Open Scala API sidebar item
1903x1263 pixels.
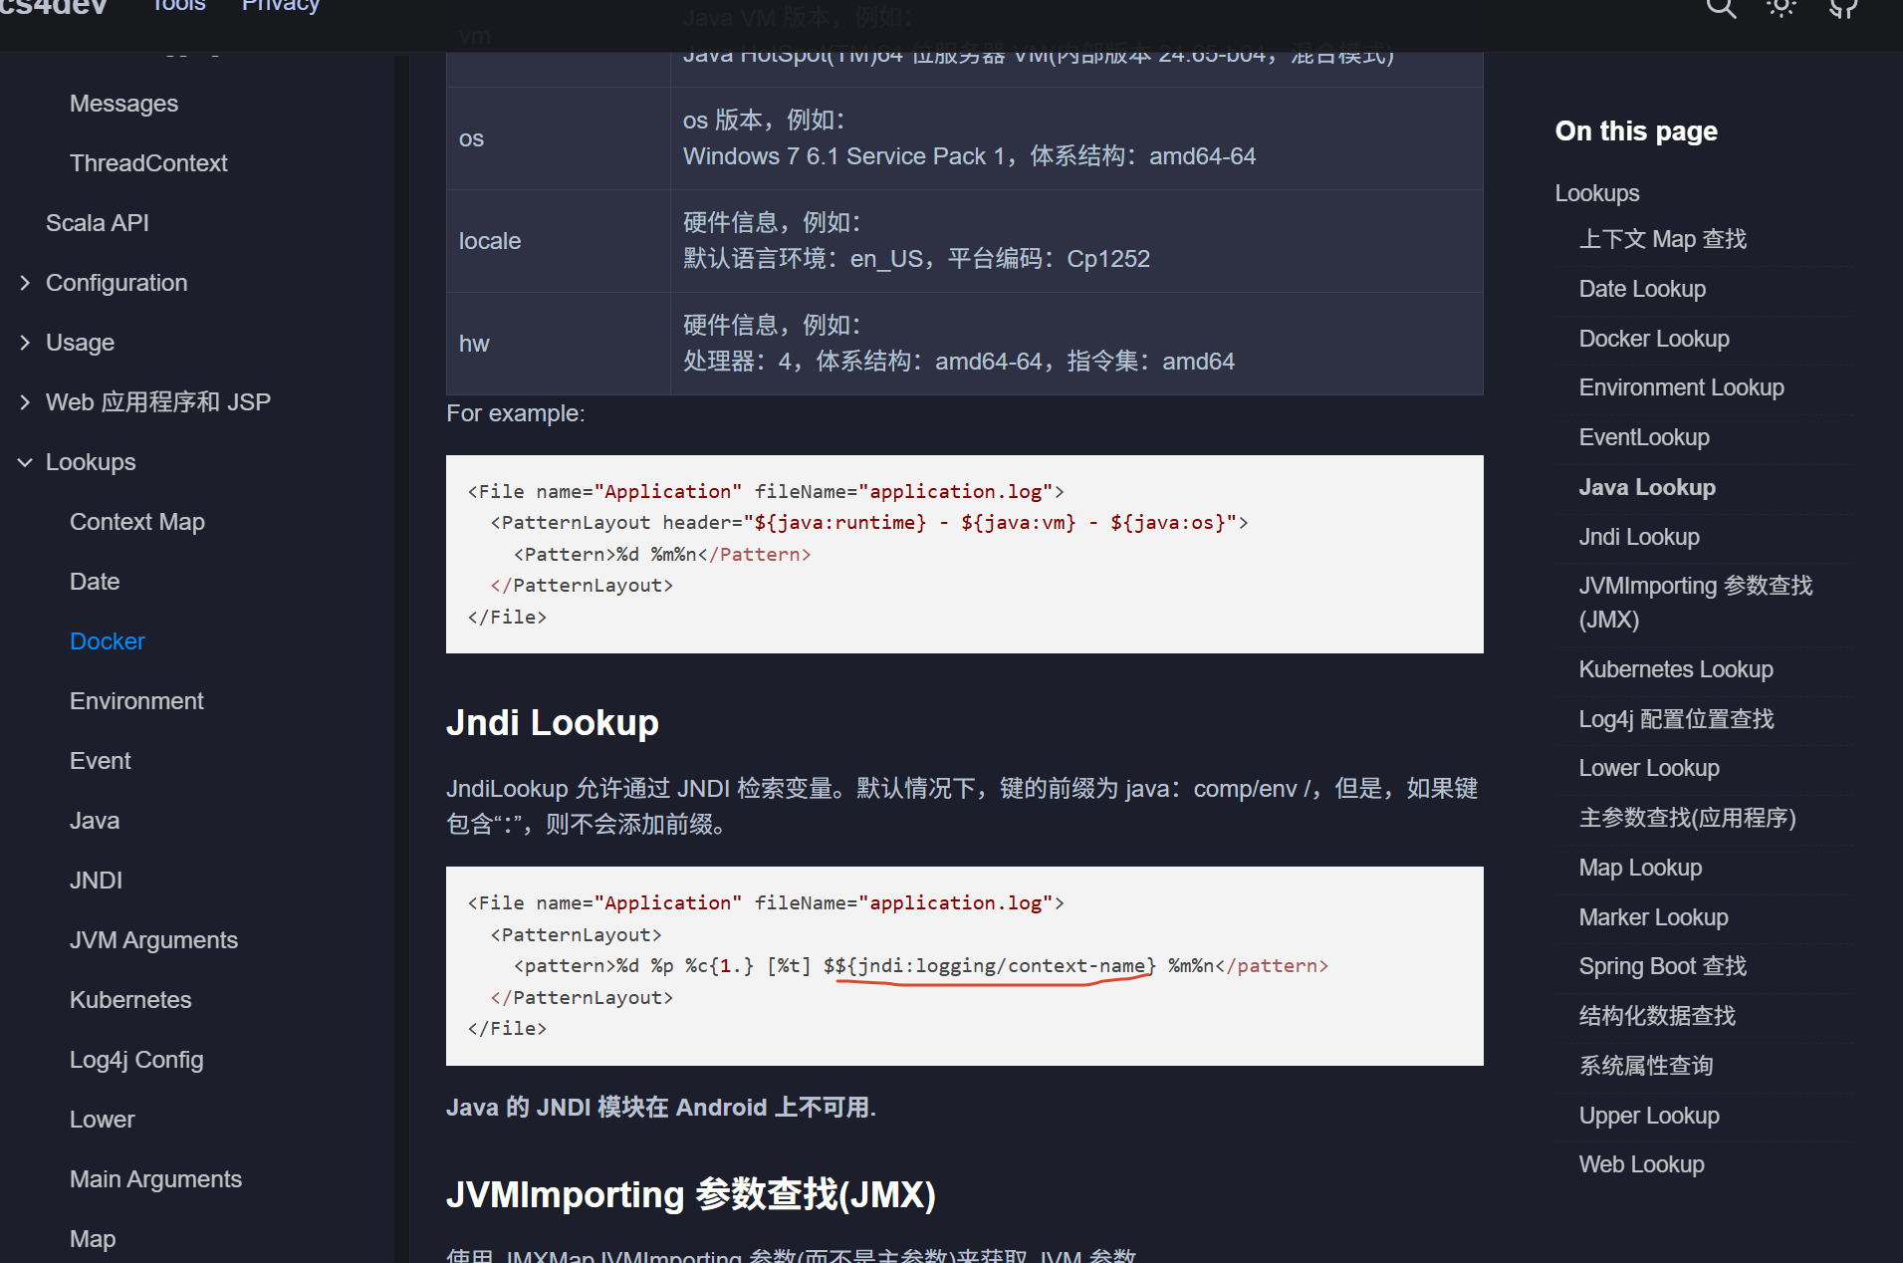[x=98, y=223]
